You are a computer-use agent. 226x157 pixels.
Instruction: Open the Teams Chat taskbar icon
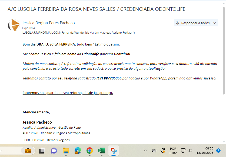point(54,151)
